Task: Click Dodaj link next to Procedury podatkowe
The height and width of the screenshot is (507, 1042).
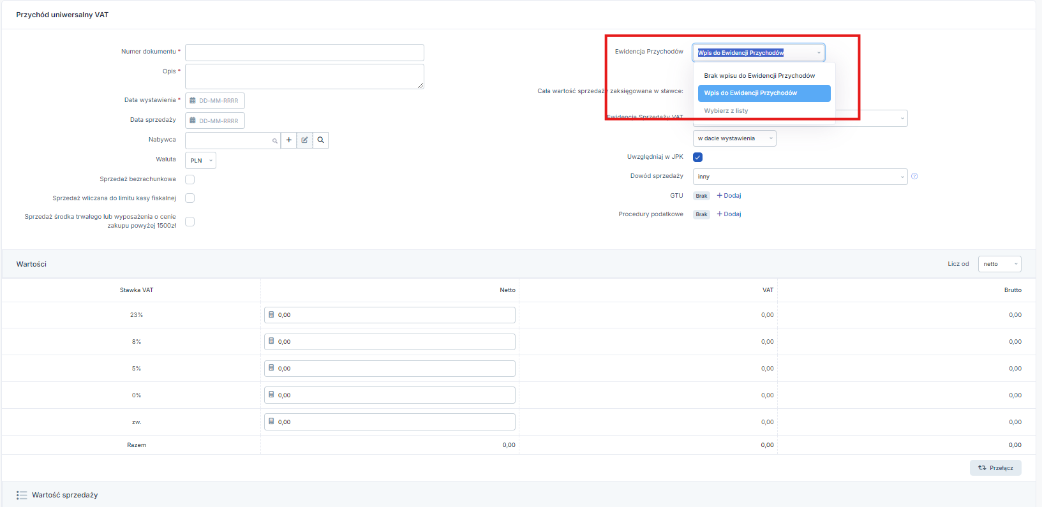Action: point(729,214)
